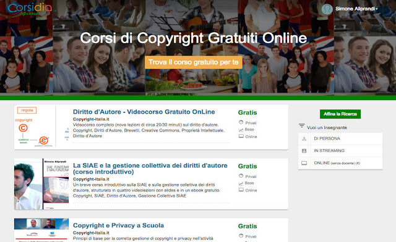
Task: Open Copyright e Privacy a Scuola course
Action: 118,225
